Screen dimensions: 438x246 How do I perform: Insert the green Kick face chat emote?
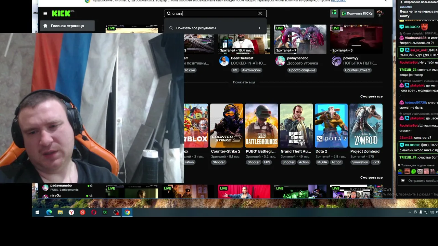click(x=413, y=172)
